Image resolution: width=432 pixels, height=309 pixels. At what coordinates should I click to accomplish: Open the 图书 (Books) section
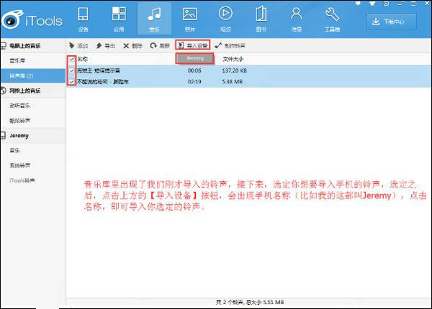click(x=261, y=19)
